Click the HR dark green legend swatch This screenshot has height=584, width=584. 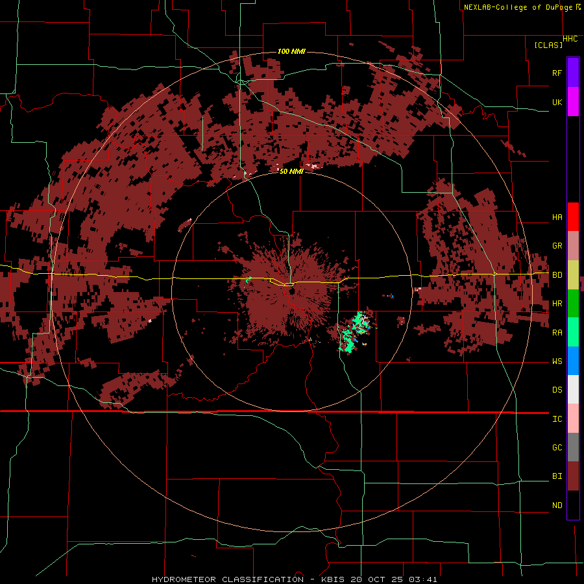(x=573, y=304)
